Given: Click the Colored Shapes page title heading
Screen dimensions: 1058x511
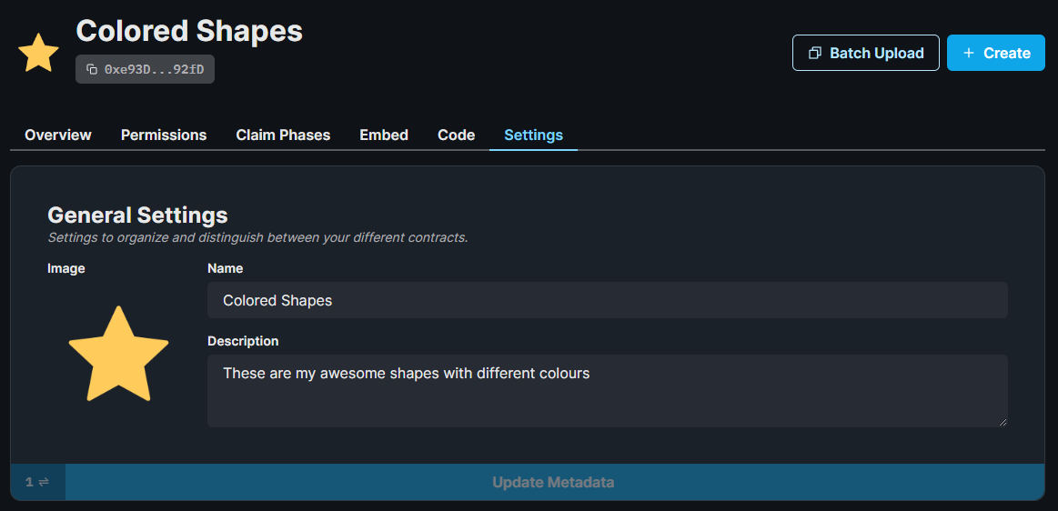Looking at the screenshot, I should click(x=189, y=31).
